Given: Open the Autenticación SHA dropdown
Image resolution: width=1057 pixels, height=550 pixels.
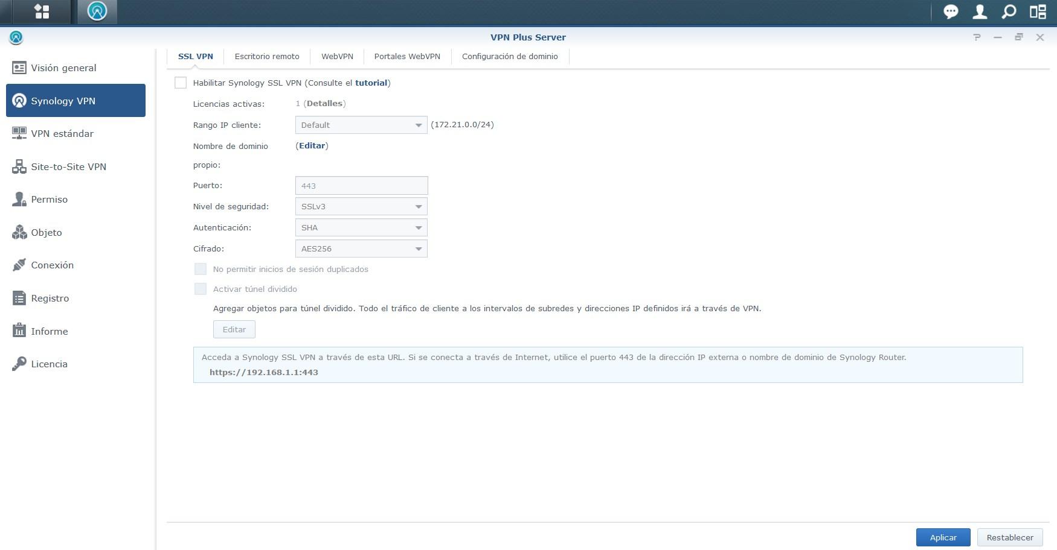Looking at the screenshot, I should [x=361, y=227].
